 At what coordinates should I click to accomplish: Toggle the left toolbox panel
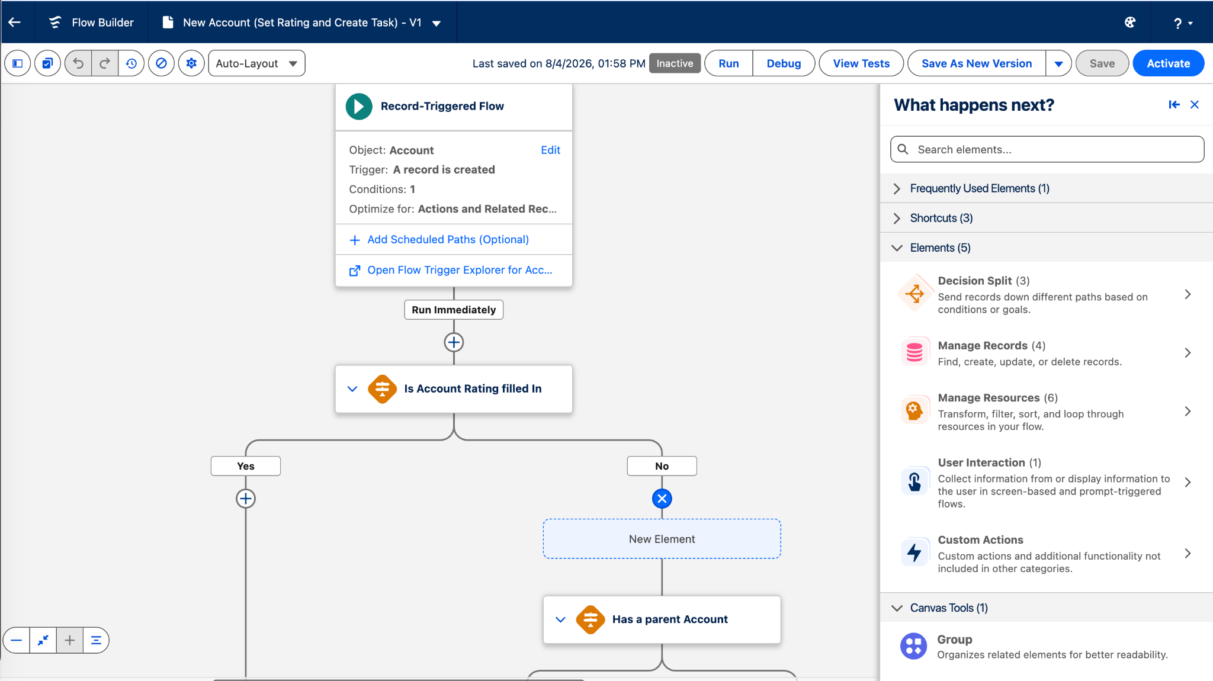tap(18, 63)
